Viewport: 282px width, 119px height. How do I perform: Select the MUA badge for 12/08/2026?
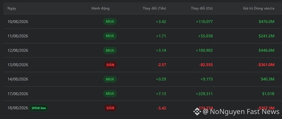110,50
